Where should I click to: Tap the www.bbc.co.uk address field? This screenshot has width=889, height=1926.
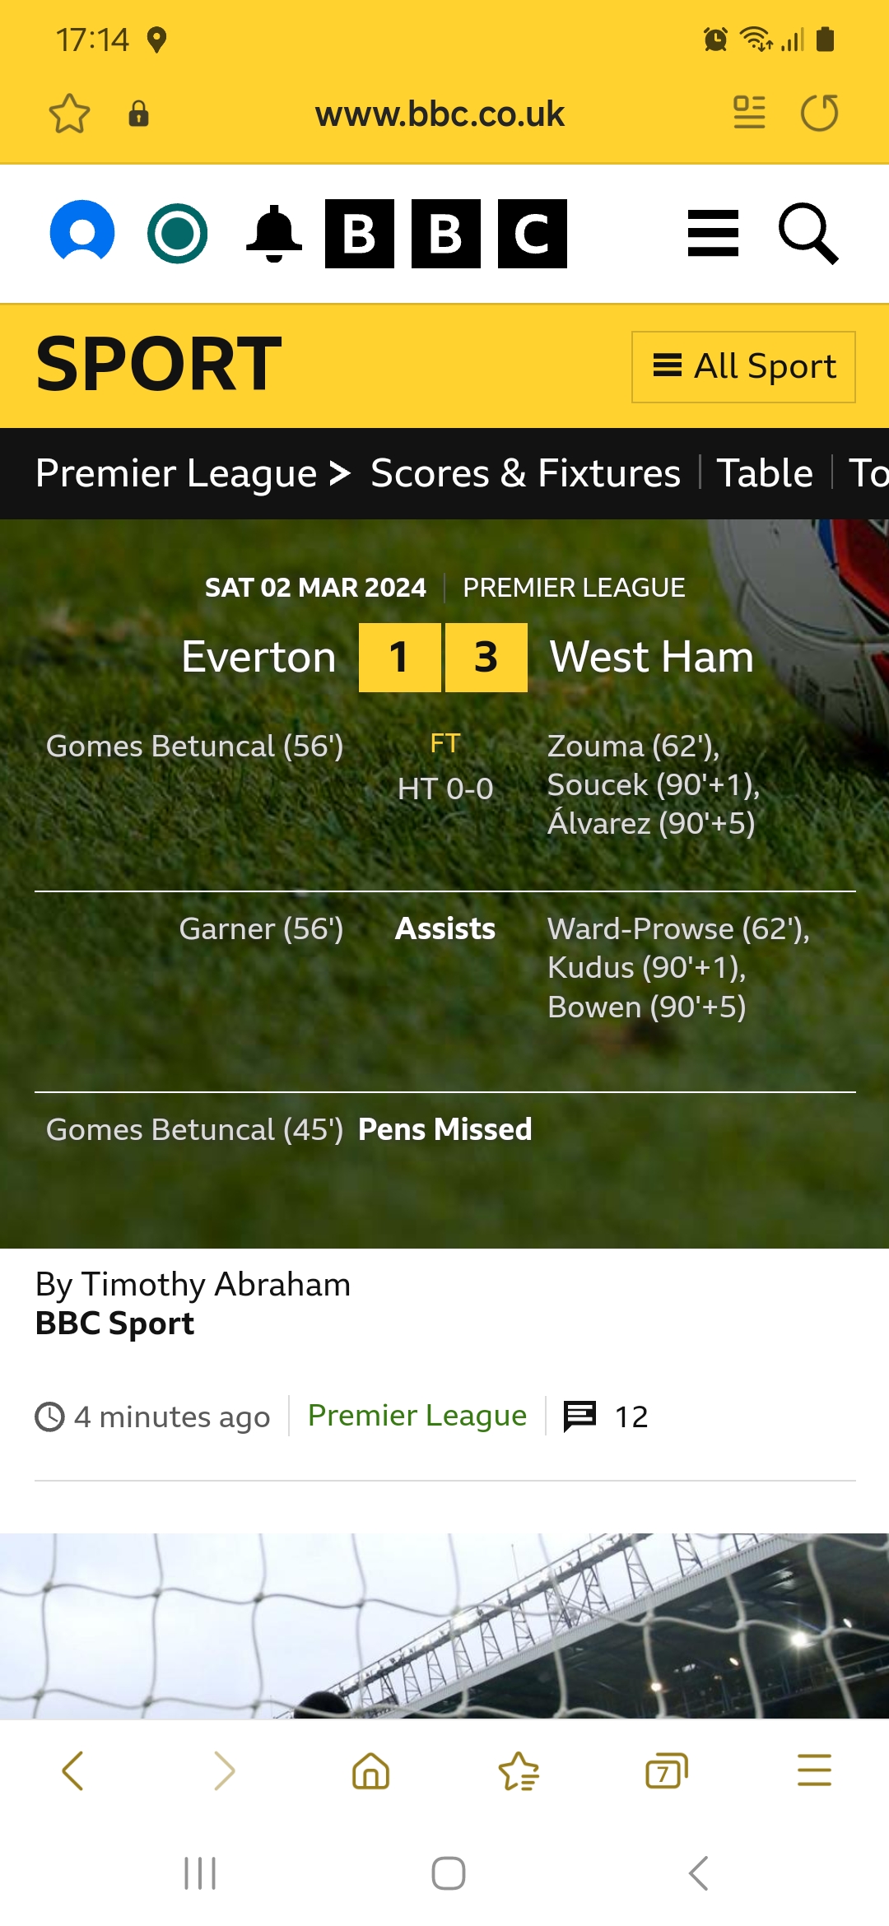coord(440,114)
